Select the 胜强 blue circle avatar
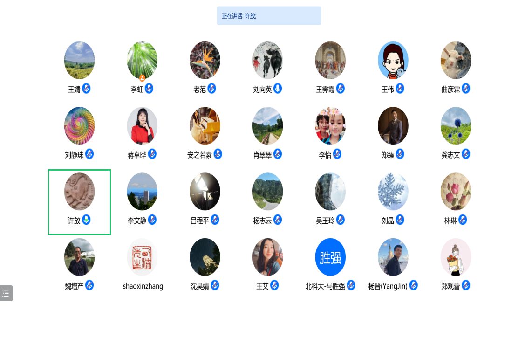This screenshot has width=532, height=338. (330, 257)
